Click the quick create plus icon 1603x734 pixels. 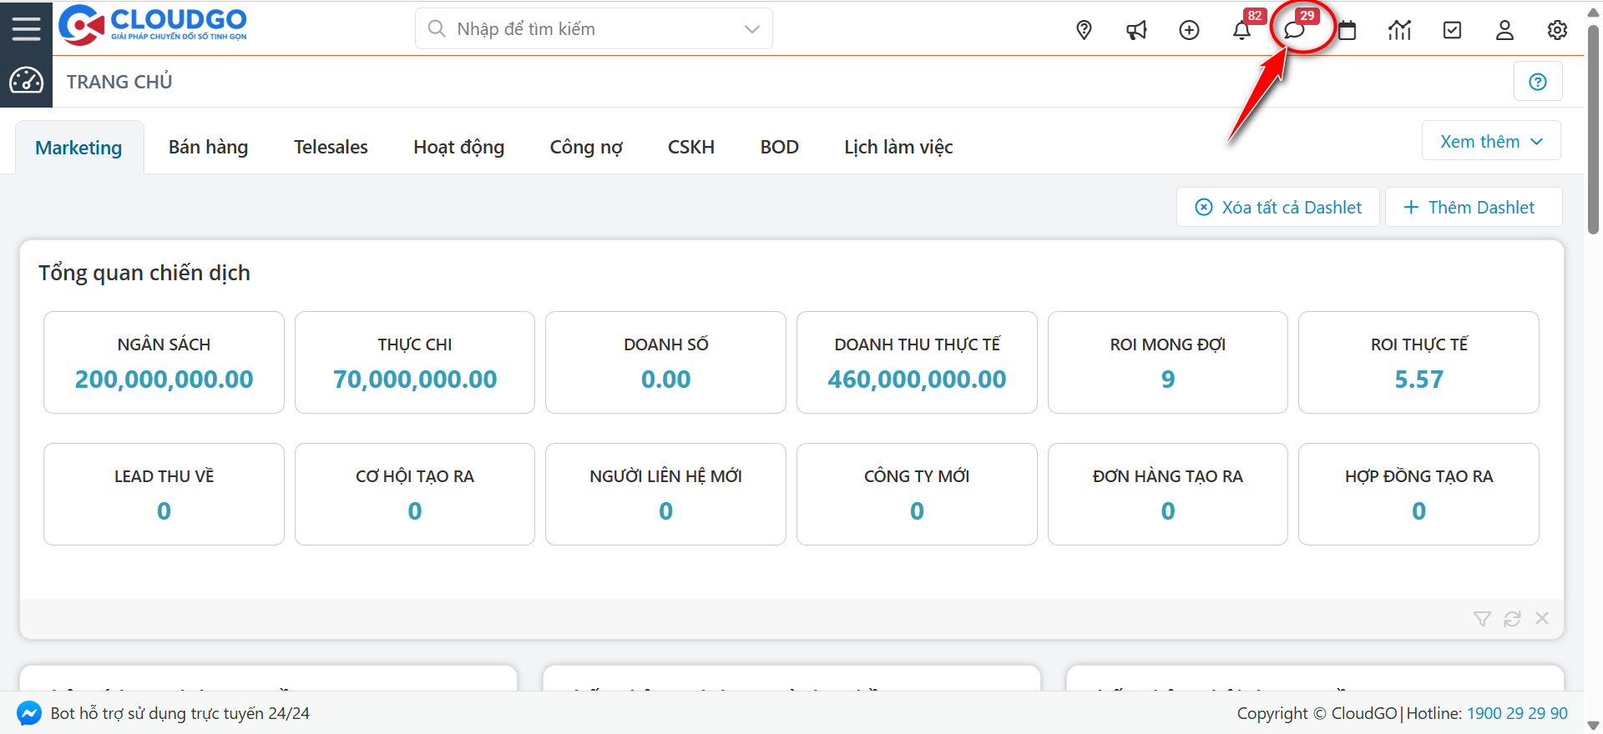(1189, 30)
